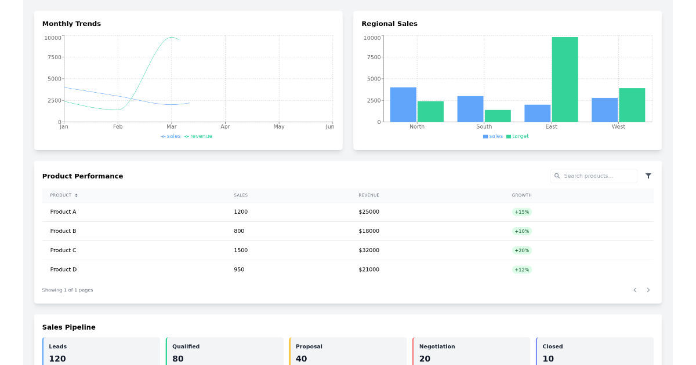696x365 pixels.
Task: Select the Closed stage card
Action: 594,351
